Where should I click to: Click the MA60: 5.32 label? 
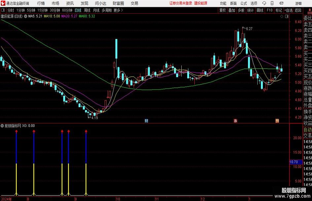[87, 16]
